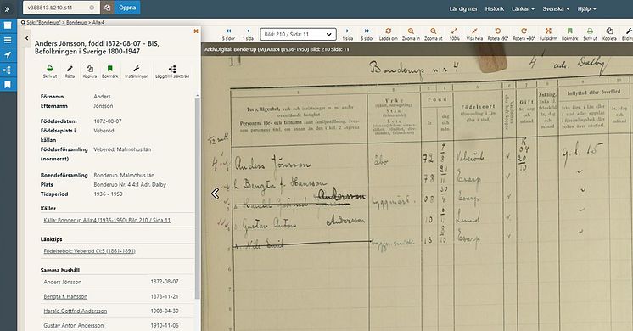The image size is (633, 331).
Task: Click the Lär dig mer menu item
Action: point(463,8)
